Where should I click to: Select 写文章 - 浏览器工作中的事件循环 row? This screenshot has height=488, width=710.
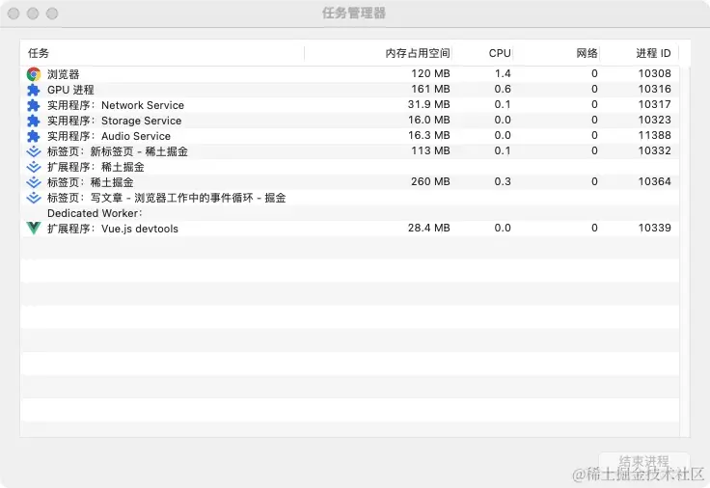[x=349, y=197]
